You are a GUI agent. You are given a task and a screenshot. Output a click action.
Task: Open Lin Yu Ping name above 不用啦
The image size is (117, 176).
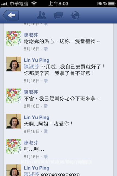(36, 60)
